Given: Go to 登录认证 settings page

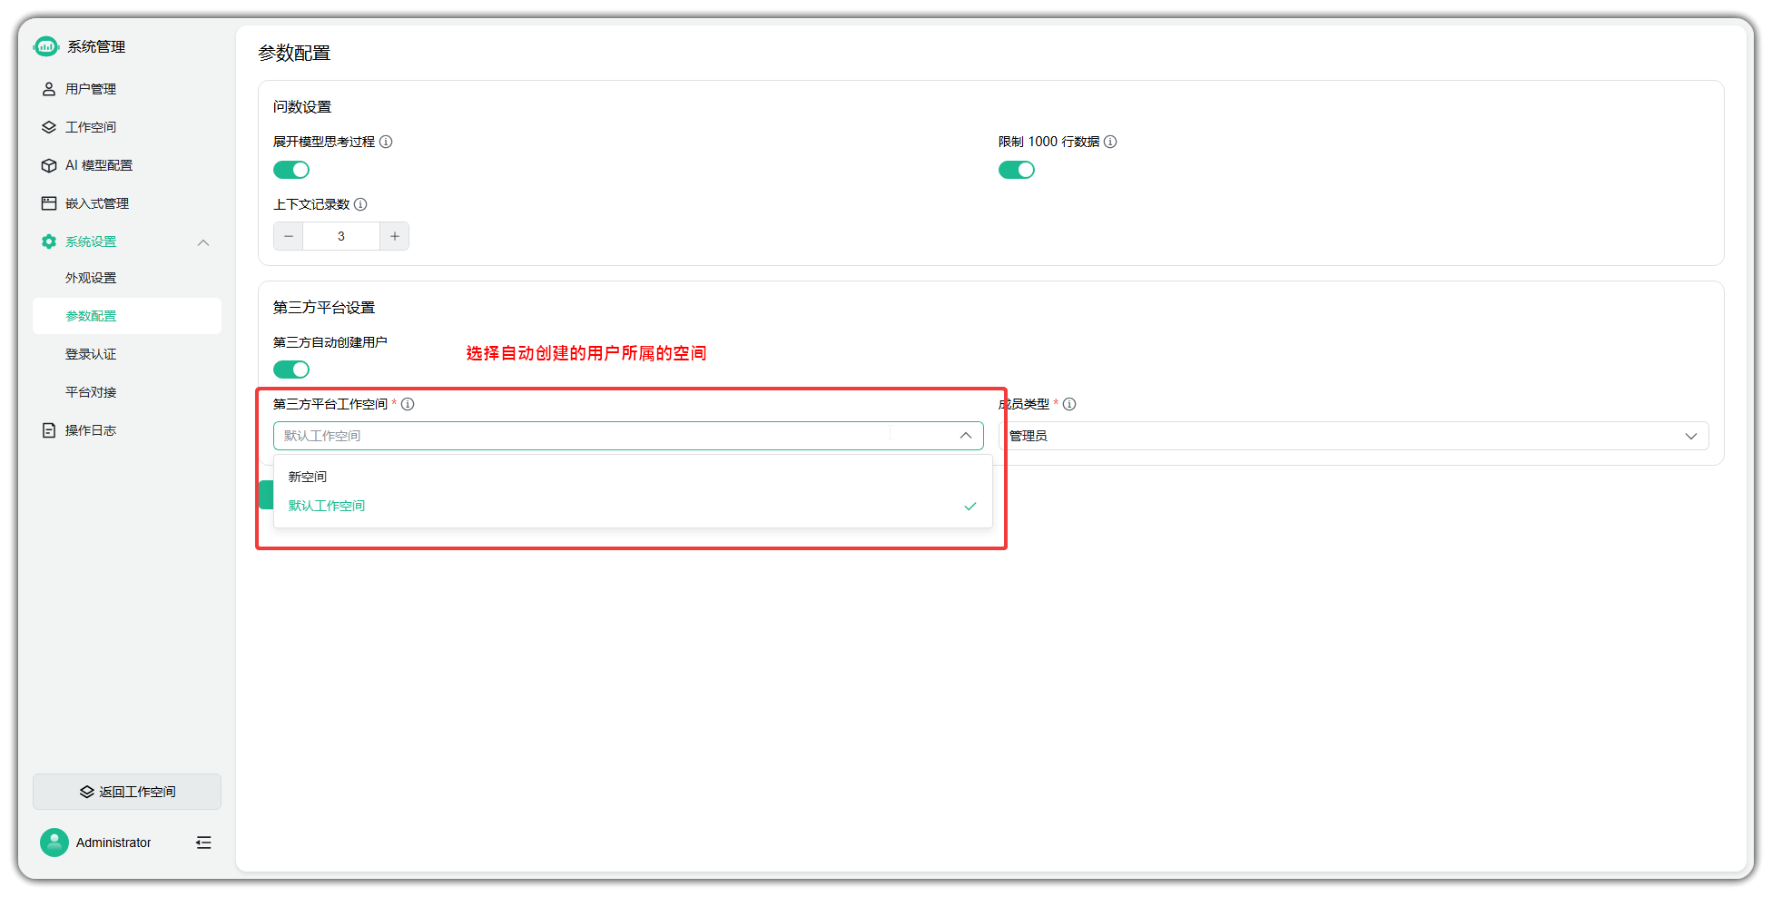Looking at the screenshot, I should tap(91, 354).
